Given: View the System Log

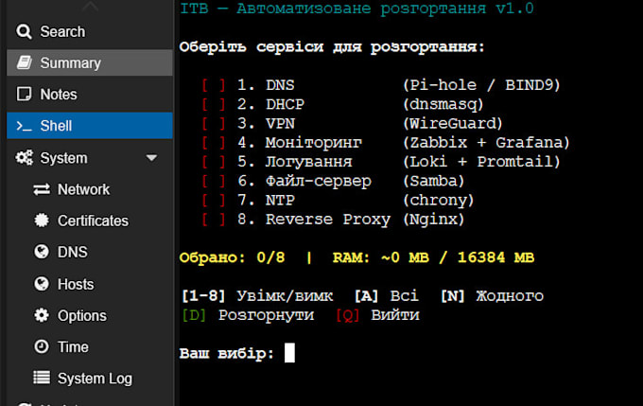Looking at the screenshot, I should (90, 379).
